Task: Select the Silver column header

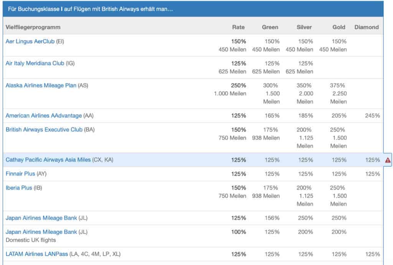Action: [x=304, y=27]
